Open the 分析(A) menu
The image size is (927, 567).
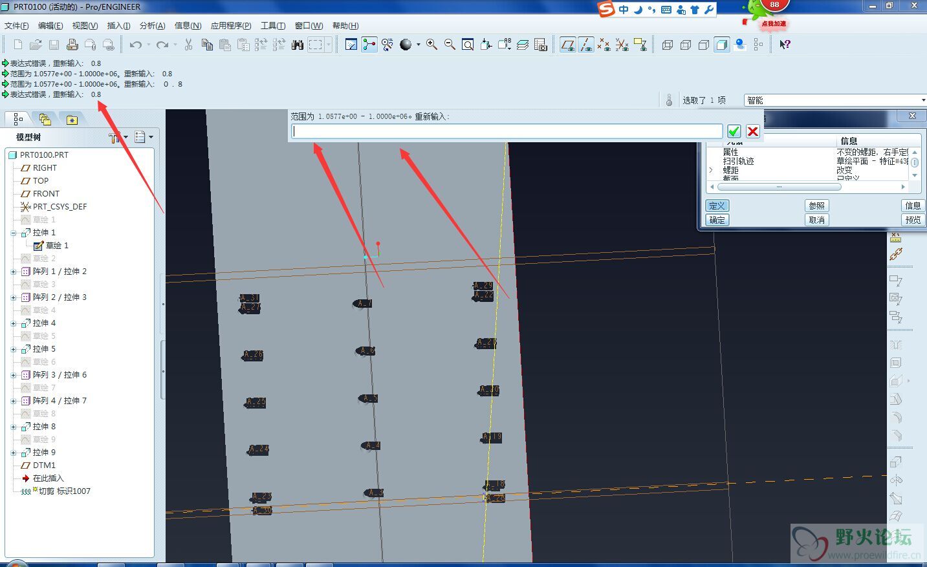point(152,26)
